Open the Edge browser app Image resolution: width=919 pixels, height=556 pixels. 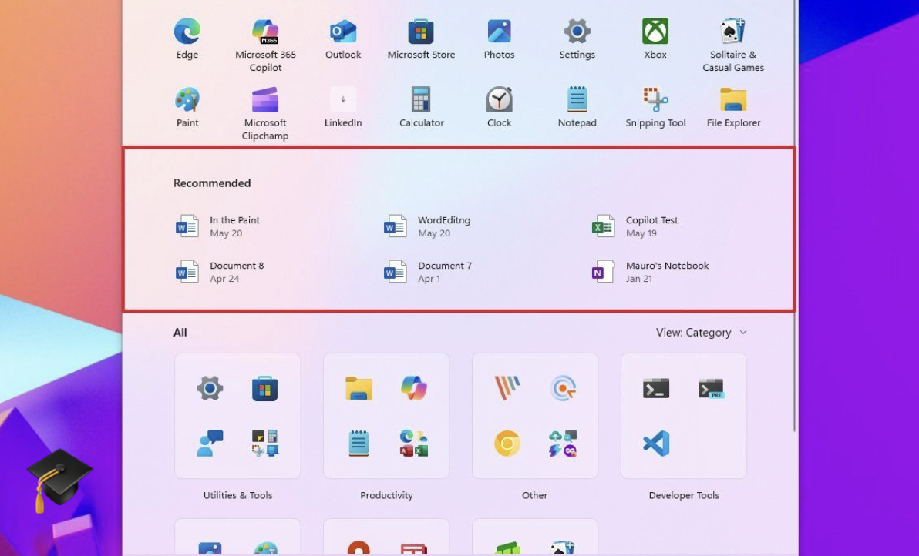pyautogui.click(x=187, y=39)
